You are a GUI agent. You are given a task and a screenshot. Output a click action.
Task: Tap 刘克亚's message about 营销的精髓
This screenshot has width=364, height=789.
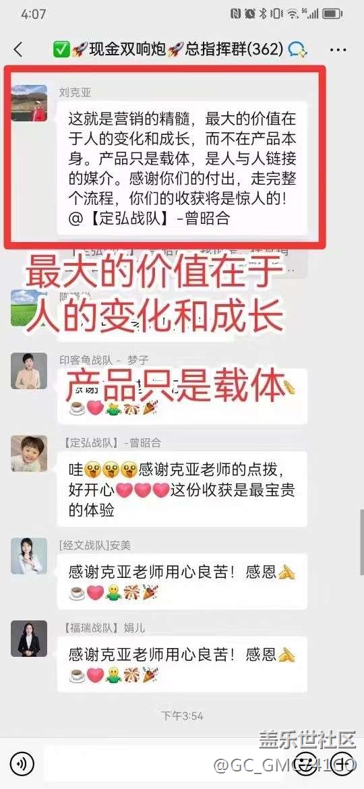pos(182,168)
